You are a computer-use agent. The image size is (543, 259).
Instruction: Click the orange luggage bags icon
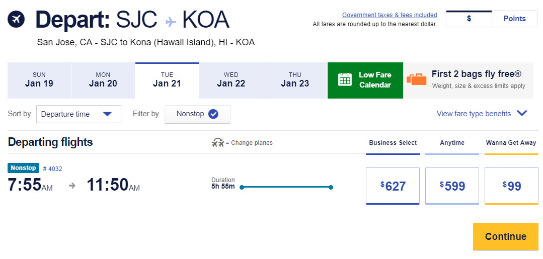click(416, 79)
